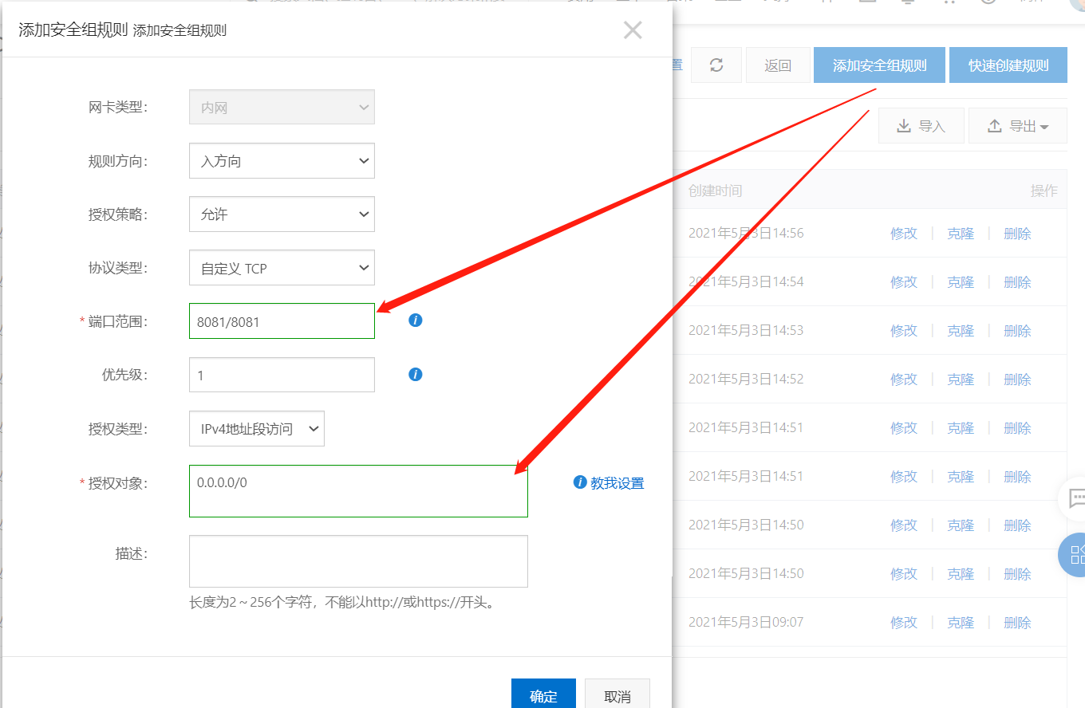Click 删除 in the 14:56 row
Image resolution: width=1085 pixels, height=708 pixels.
point(1017,234)
